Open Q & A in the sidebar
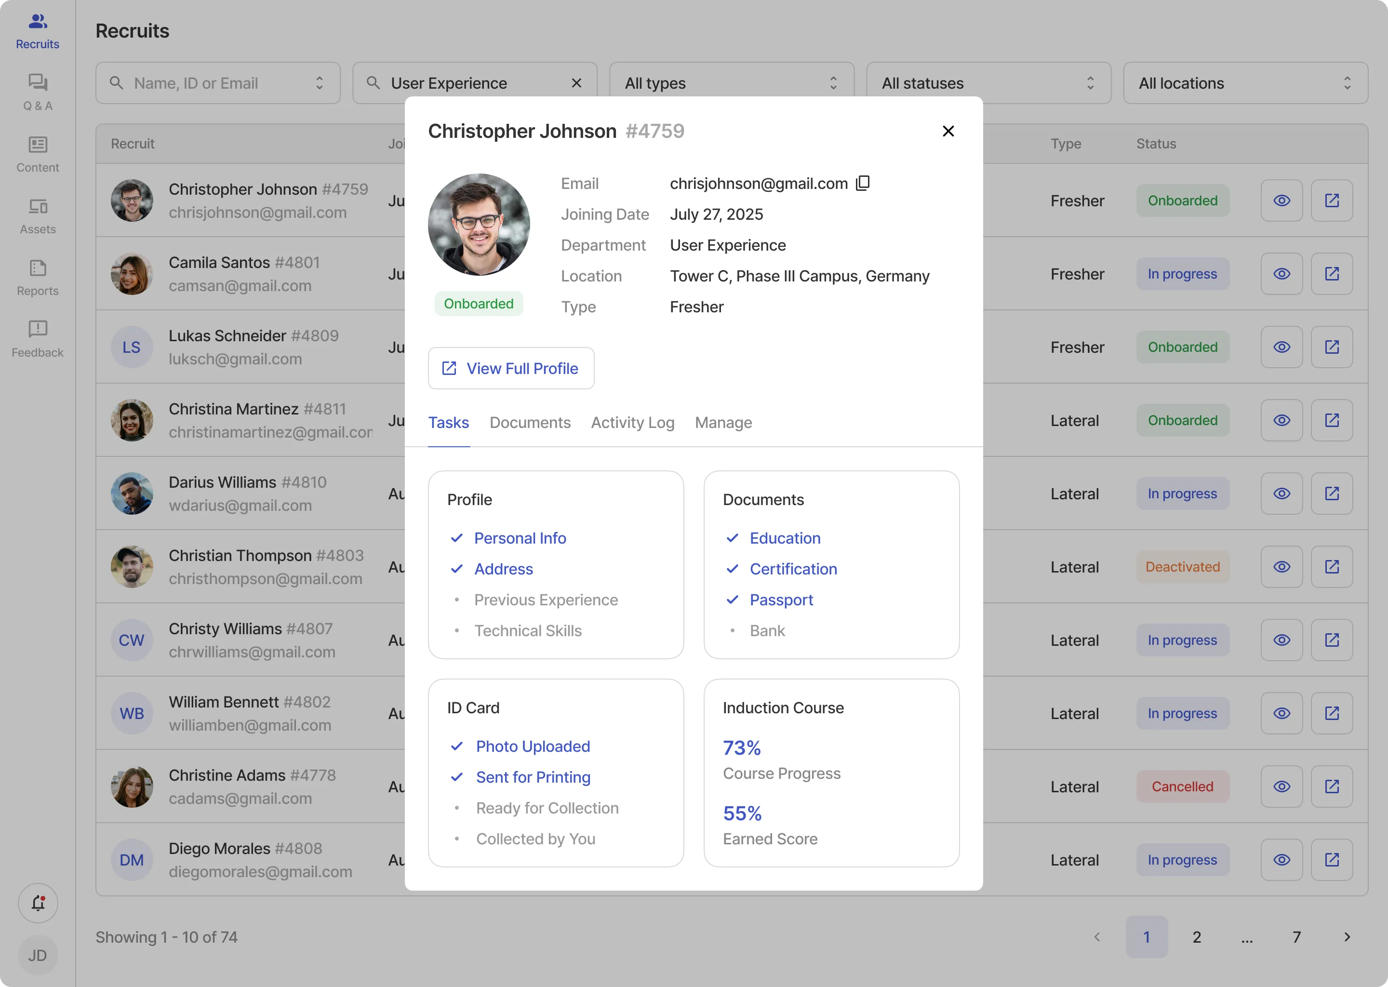 (x=38, y=92)
